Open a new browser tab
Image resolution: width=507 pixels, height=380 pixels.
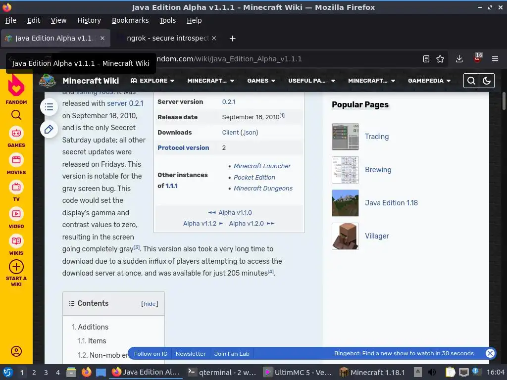(x=232, y=39)
